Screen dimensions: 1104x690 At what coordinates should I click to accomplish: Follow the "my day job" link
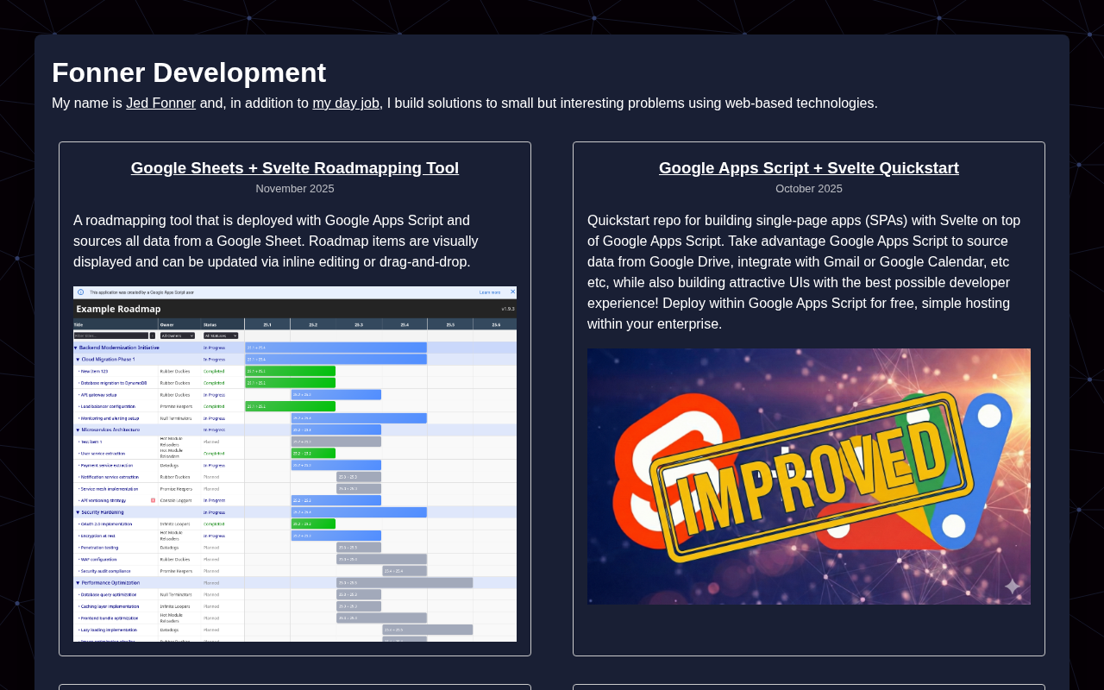click(346, 103)
